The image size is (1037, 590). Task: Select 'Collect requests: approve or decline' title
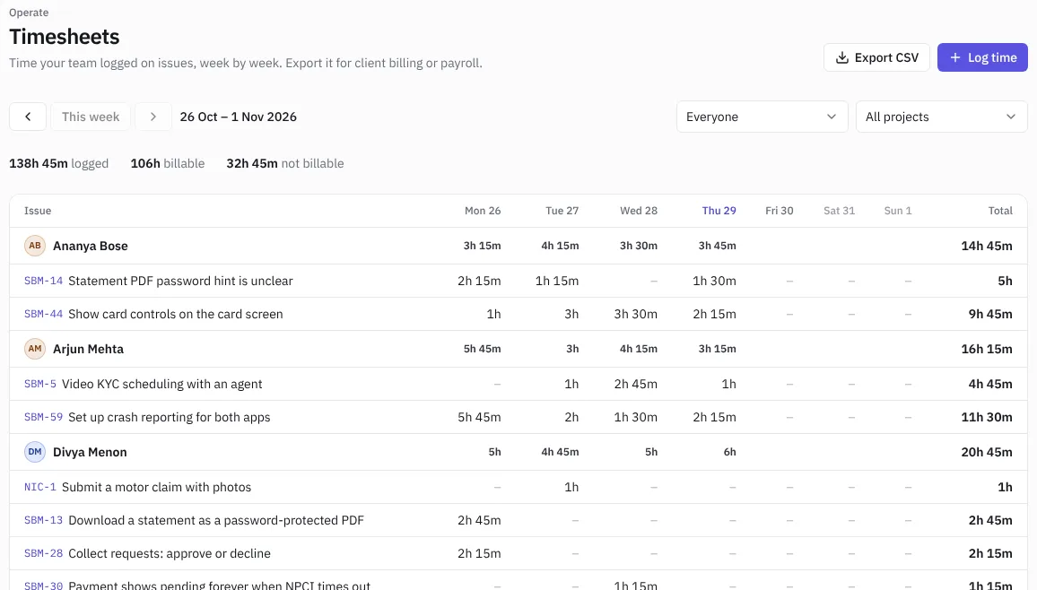(170, 553)
